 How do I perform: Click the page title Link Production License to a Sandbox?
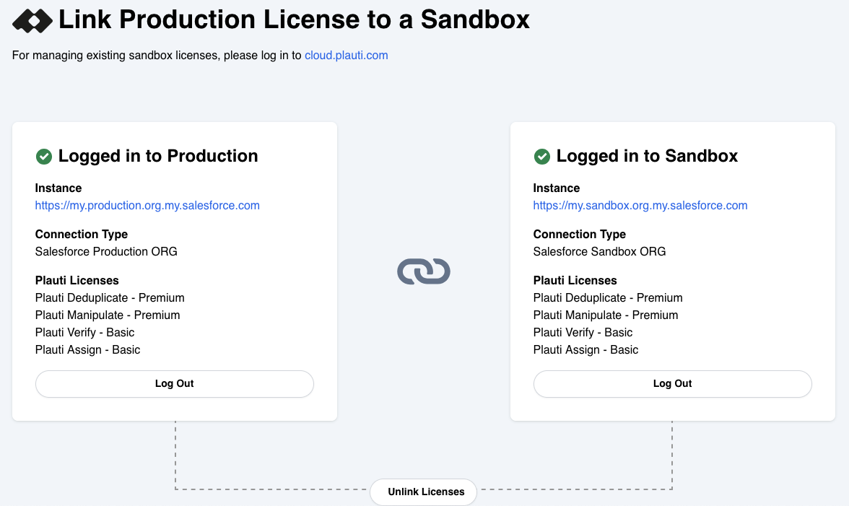(294, 20)
